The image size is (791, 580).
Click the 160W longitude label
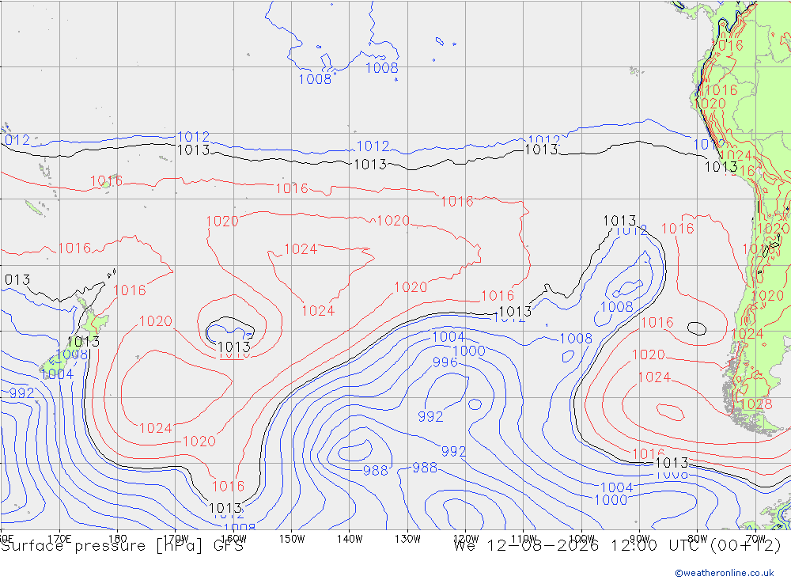click(233, 539)
